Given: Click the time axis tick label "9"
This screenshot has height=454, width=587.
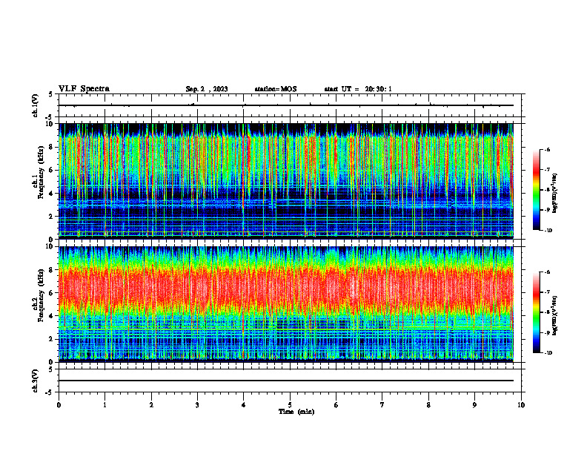Looking at the screenshot, I should (x=474, y=405).
